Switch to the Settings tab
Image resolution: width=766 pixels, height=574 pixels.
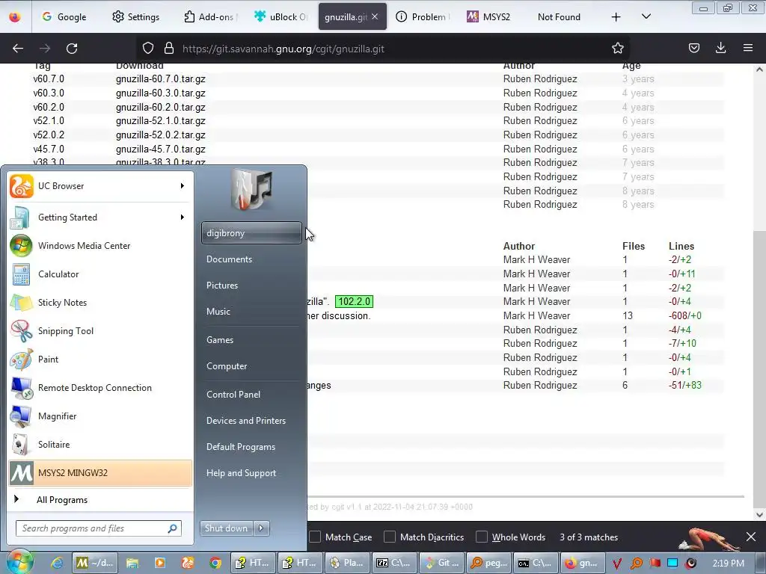[136, 17]
